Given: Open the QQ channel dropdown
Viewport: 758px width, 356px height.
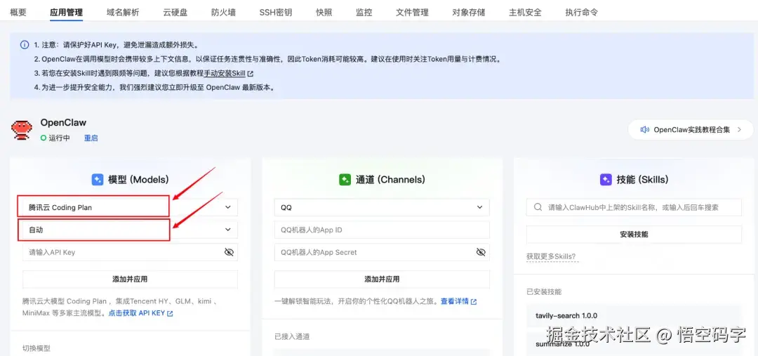Looking at the screenshot, I should [x=382, y=207].
